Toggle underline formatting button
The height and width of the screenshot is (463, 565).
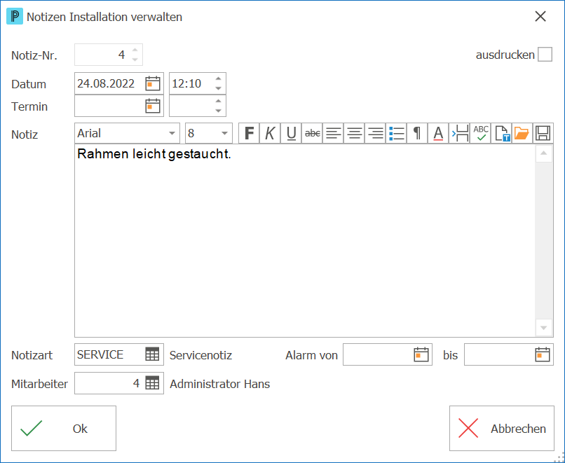coord(291,133)
